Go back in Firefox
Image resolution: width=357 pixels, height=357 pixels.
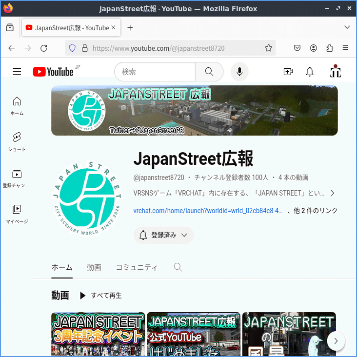point(11,48)
